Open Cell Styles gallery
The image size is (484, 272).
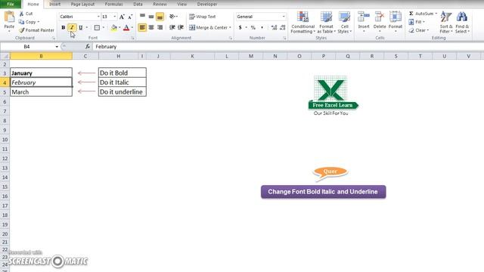345,23
